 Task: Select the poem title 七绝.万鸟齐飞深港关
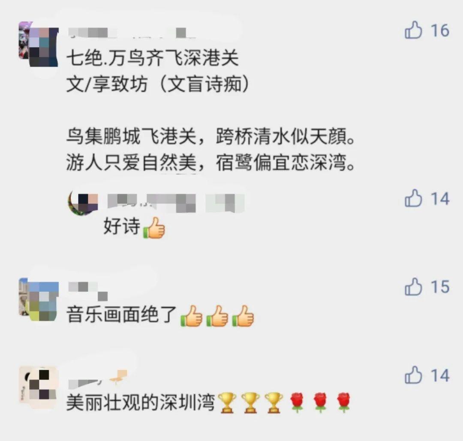152,58
